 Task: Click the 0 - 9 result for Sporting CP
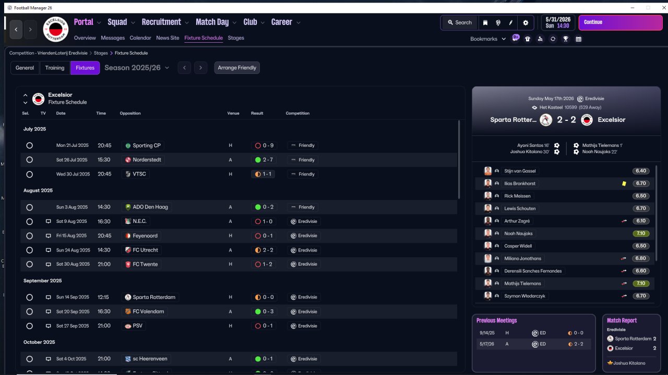point(264,146)
